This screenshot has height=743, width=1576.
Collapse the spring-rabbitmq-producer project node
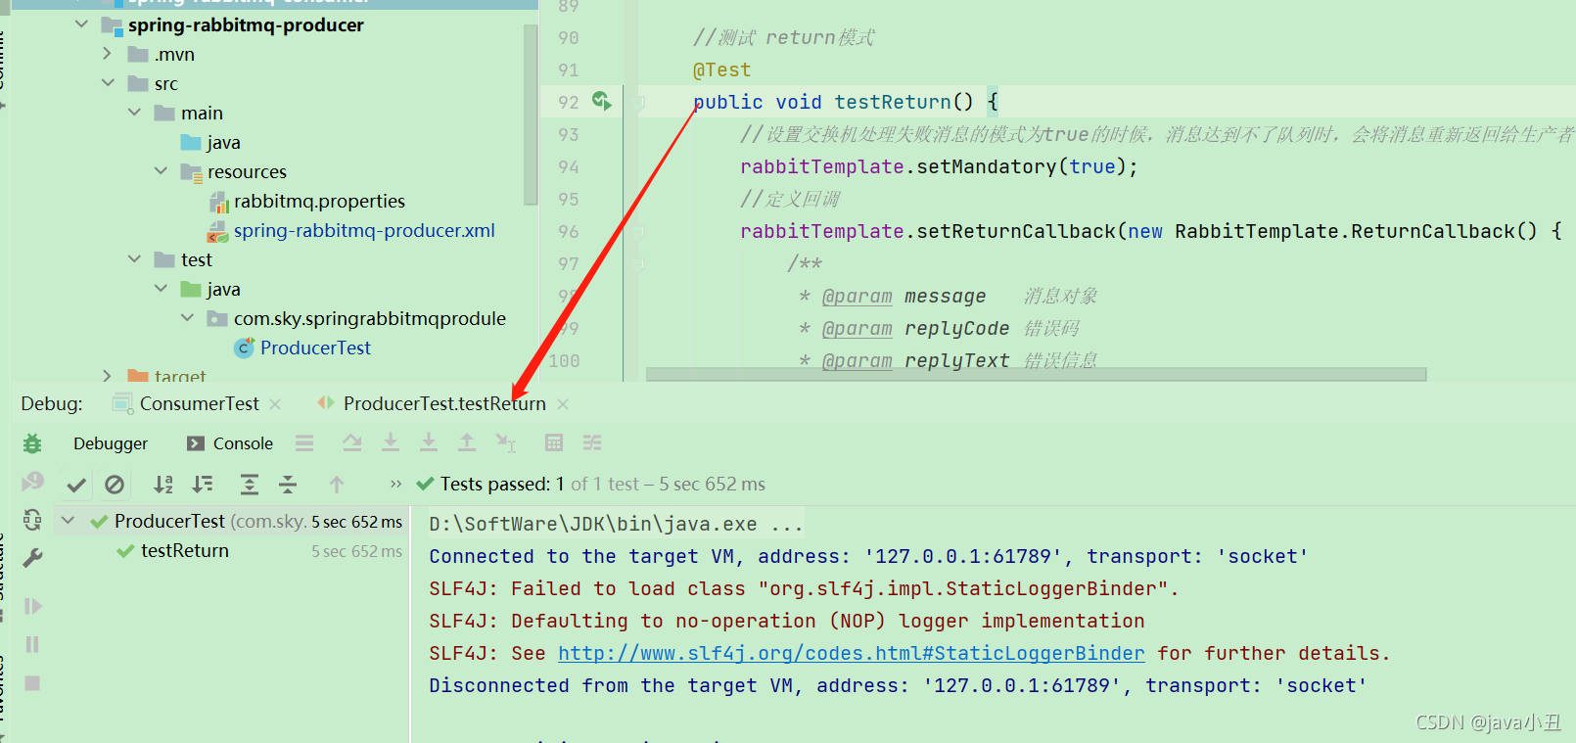[81, 24]
